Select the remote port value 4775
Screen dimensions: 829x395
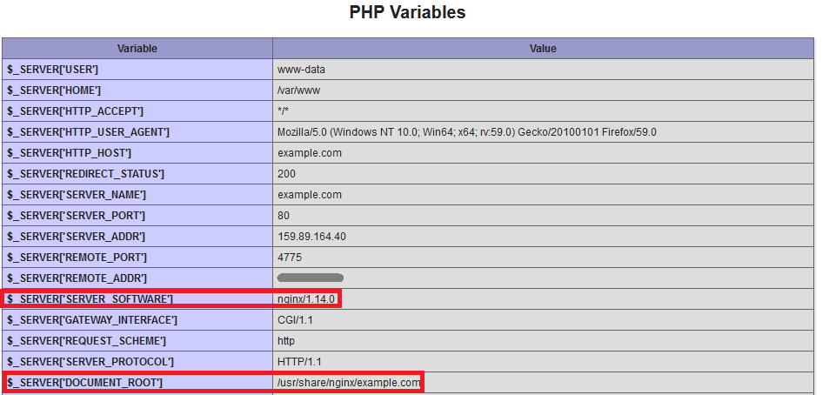click(290, 258)
